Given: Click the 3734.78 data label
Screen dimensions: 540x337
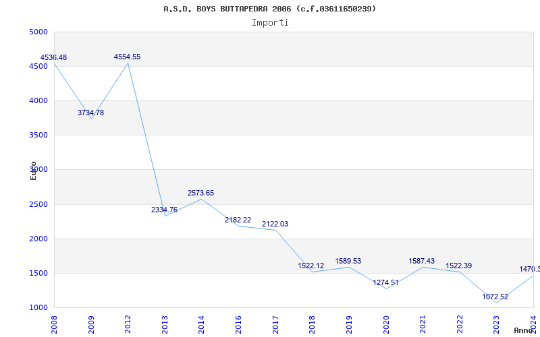Looking at the screenshot, I should tap(90, 113).
